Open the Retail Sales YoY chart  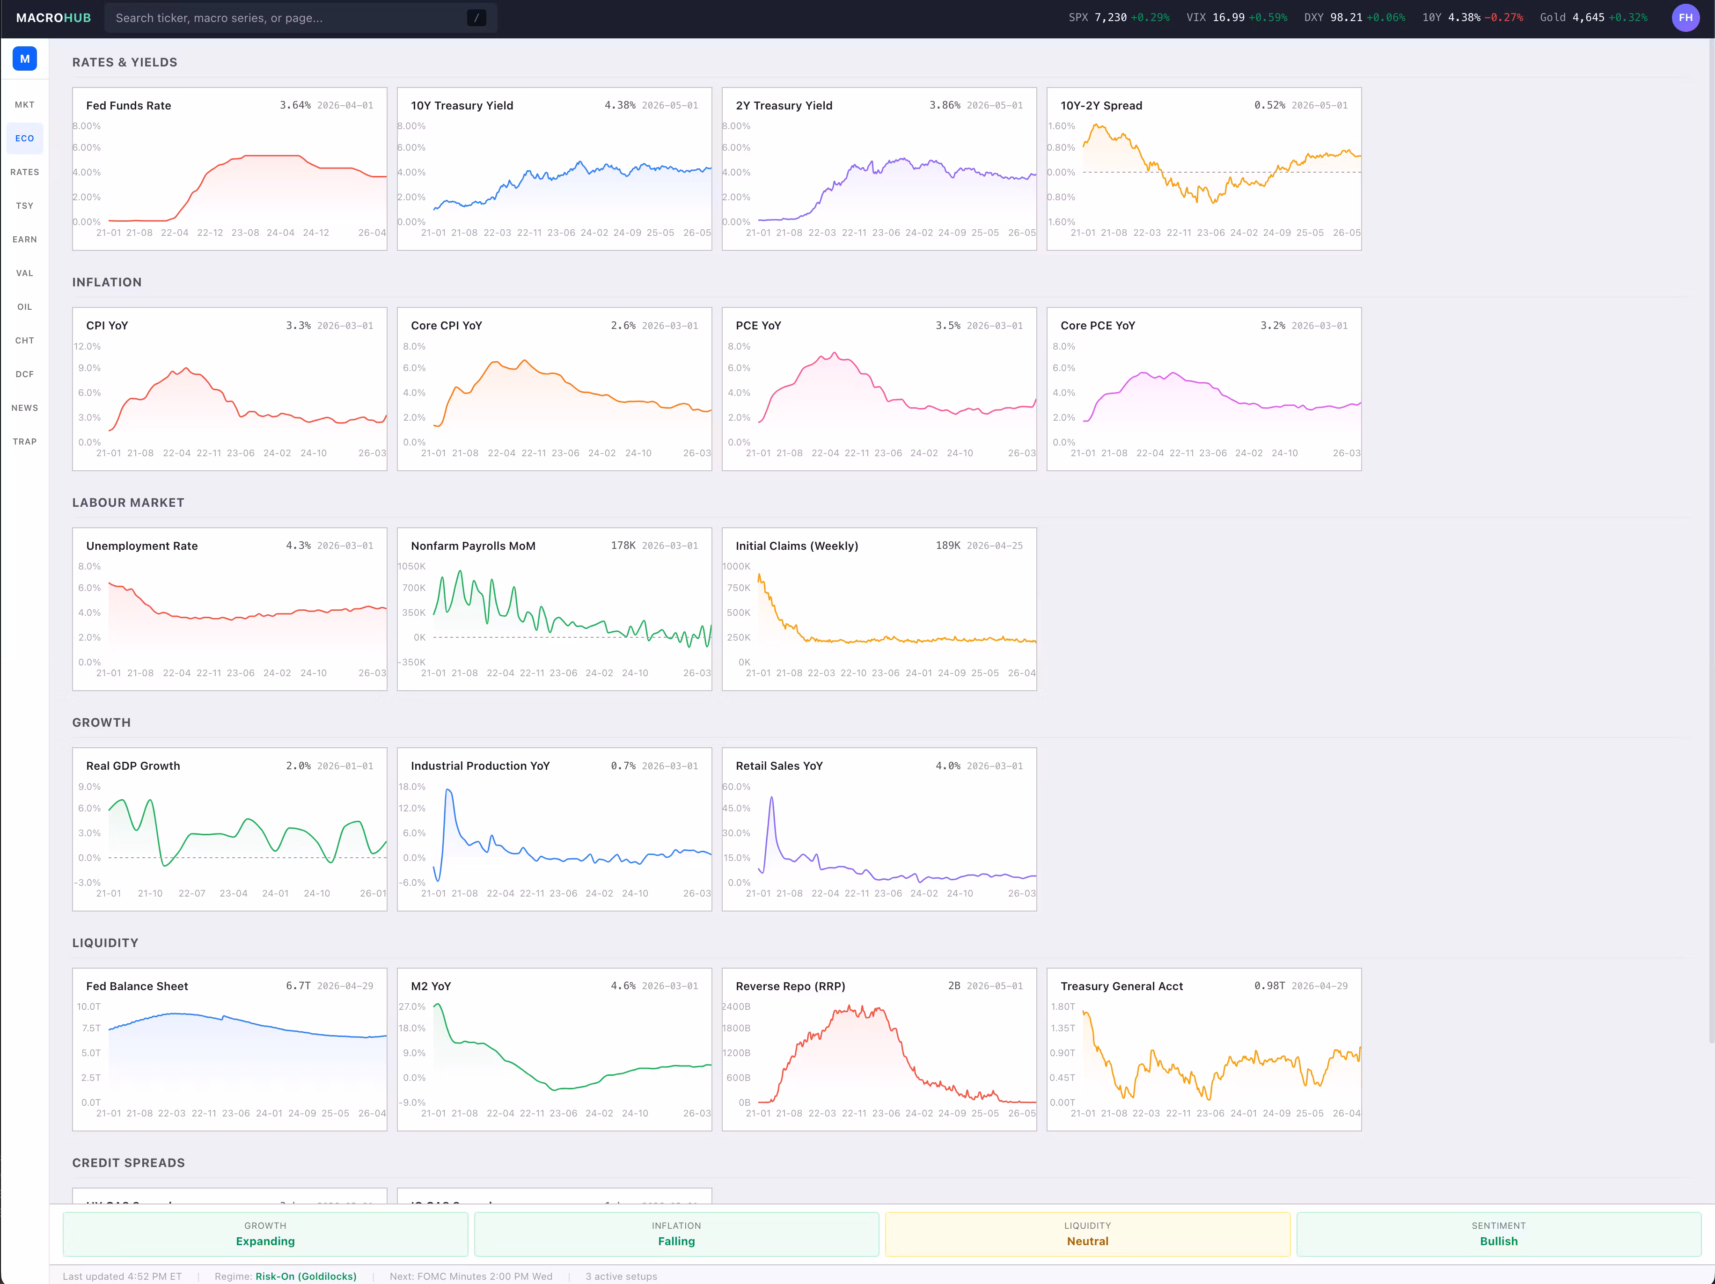879,829
